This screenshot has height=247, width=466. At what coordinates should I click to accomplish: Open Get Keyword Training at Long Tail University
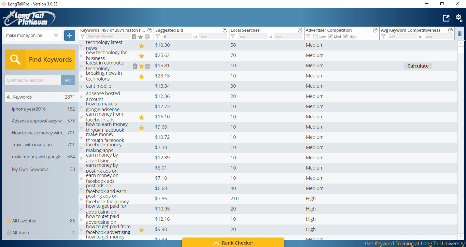pyautogui.click(x=414, y=244)
